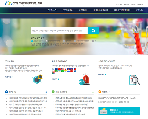This screenshot has width=148, height=119.
Task: Open the 화장품 규제정보DB menu
Action: pos(101,10)
